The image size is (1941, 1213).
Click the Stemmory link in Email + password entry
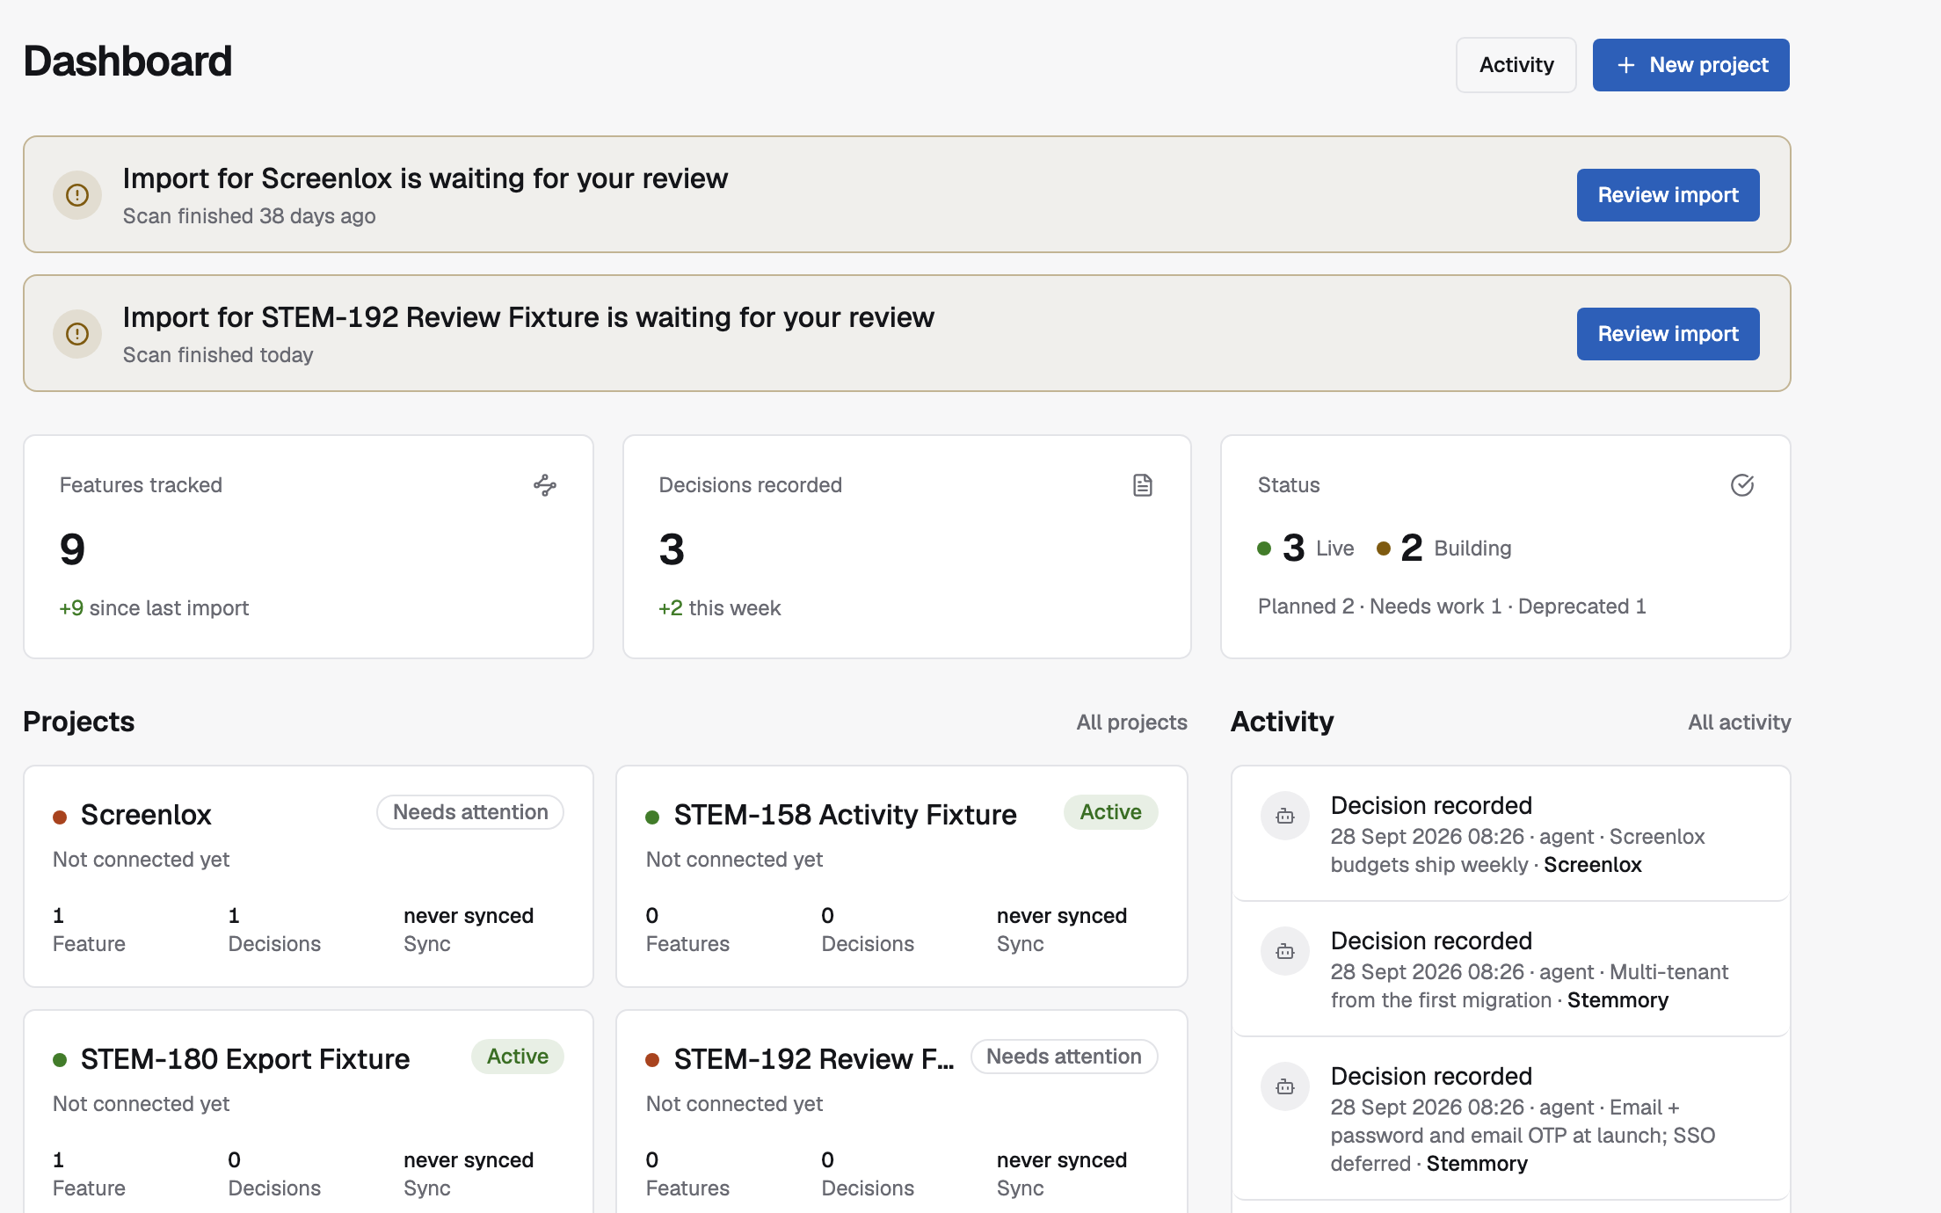[1477, 1164]
